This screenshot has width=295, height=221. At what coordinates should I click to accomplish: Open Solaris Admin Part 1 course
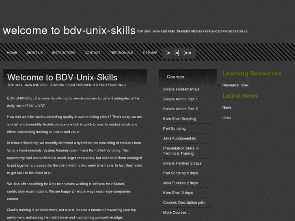[180, 99]
